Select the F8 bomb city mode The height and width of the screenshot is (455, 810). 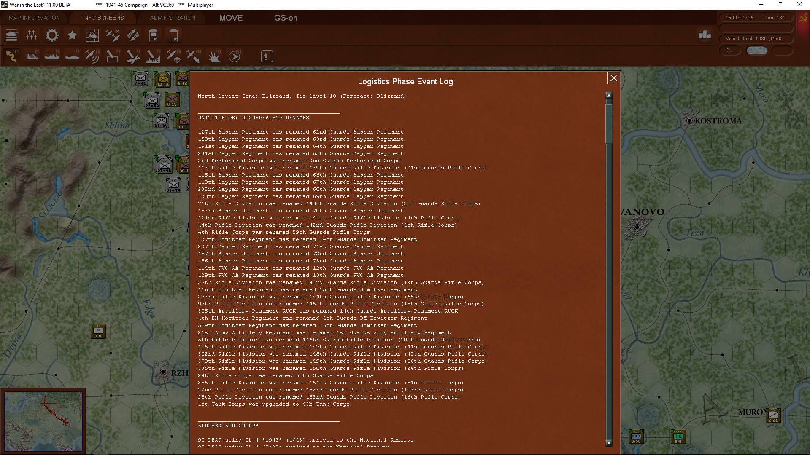(x=153, y=56)
